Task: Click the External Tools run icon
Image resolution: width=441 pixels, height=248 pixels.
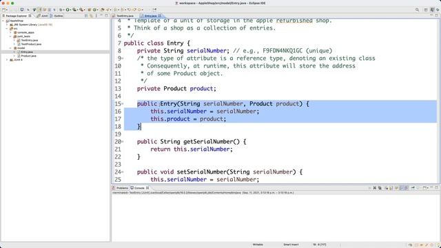Action: pos(81,10)
